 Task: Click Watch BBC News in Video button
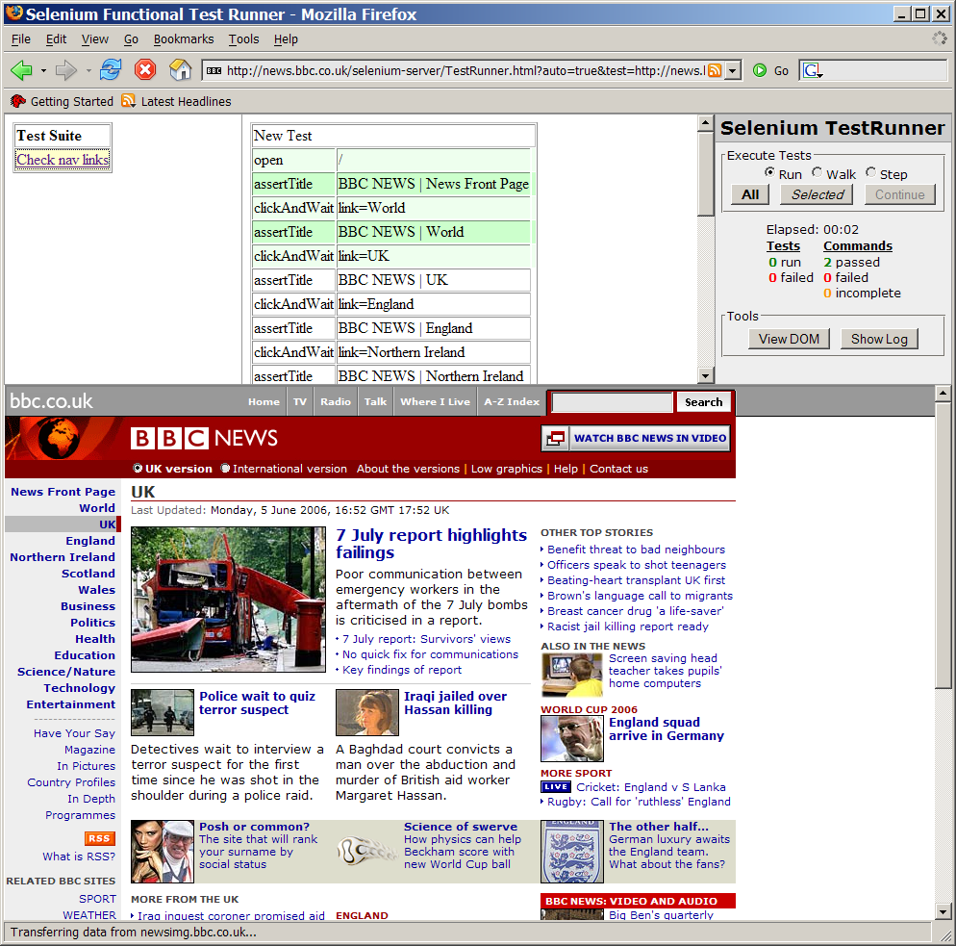coord(636,438)
